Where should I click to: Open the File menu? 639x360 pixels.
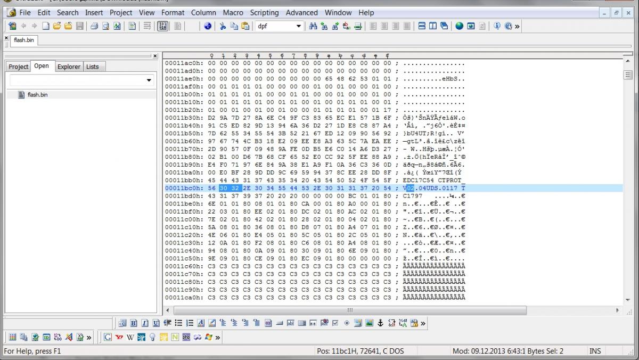[25, 12]
